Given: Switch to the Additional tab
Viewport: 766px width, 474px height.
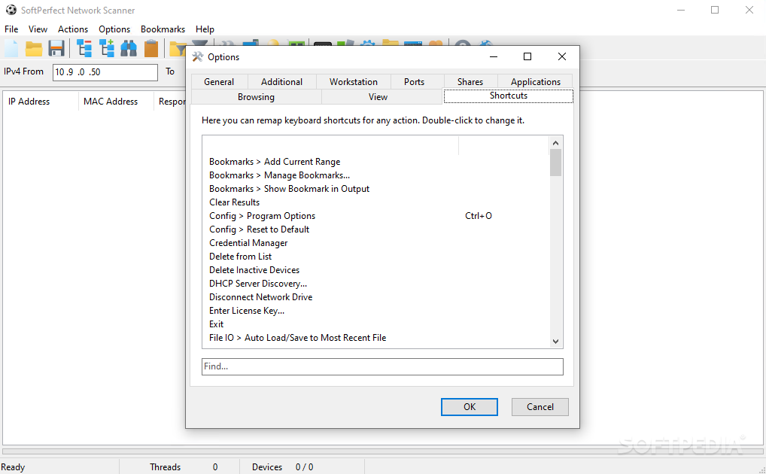Looking at the screenshot, I should (x=281, y=81).
